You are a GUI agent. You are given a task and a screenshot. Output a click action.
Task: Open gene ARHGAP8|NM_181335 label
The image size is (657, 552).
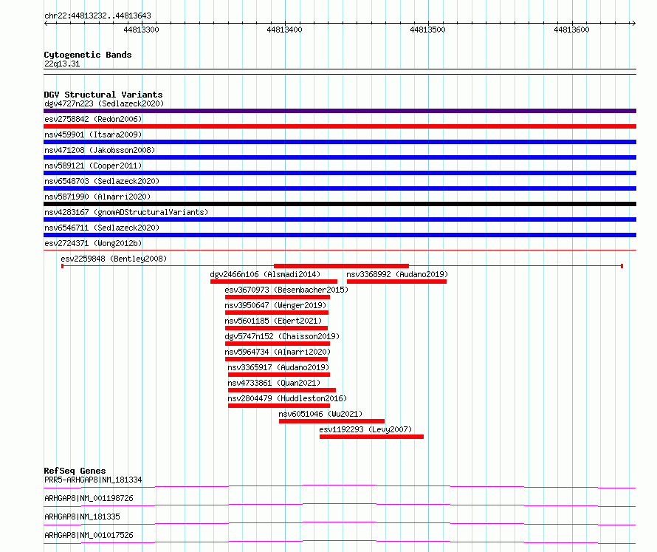[82, 517]
